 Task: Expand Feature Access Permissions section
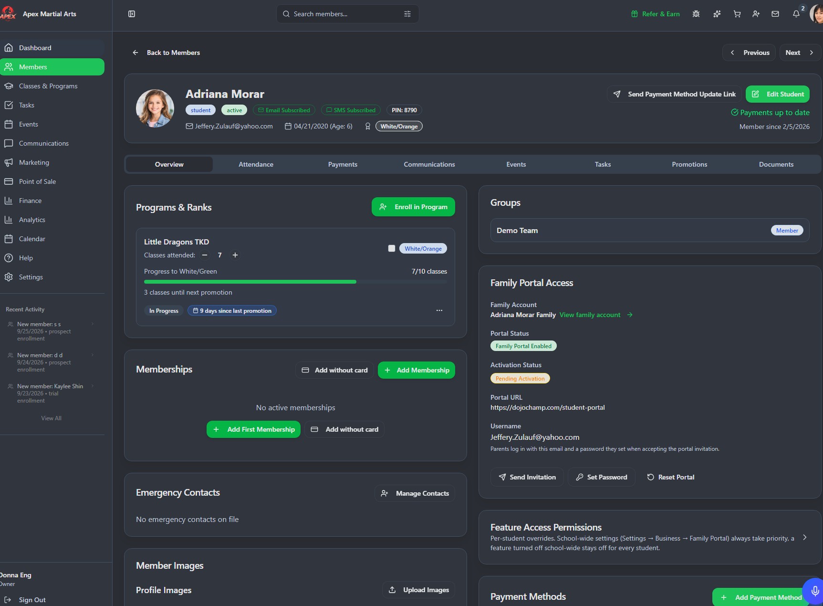(x=805, y=537)
